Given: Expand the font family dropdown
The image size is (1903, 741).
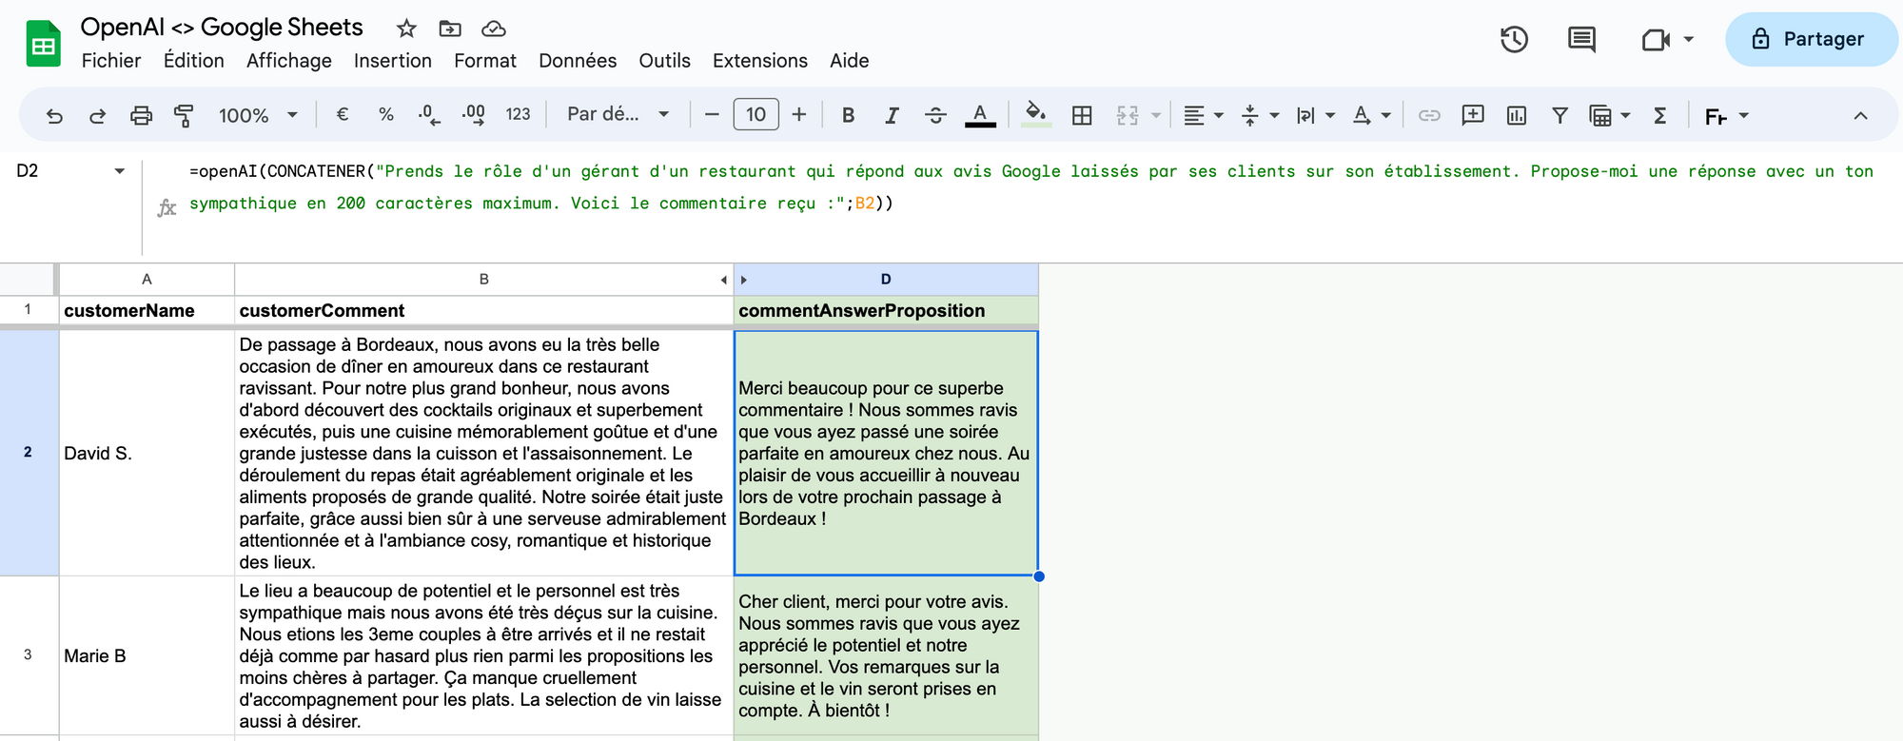Looking at the screenshot, I should [618, 115].
